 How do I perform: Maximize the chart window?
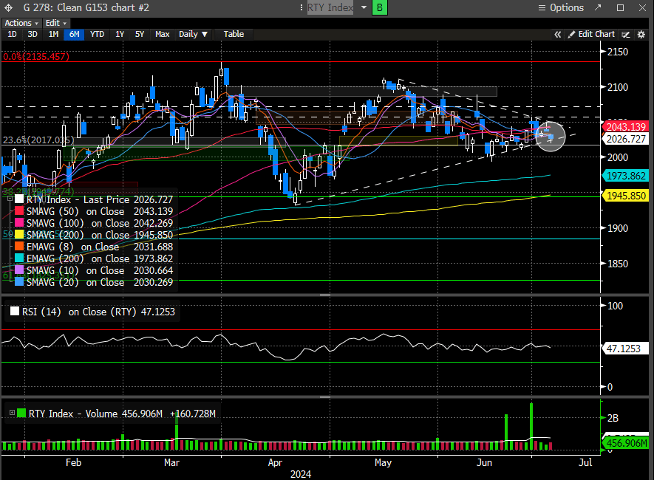pyautogui.click(x=620, y=7)
